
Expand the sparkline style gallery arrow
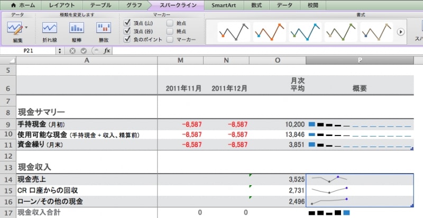(x=401, y=32)
